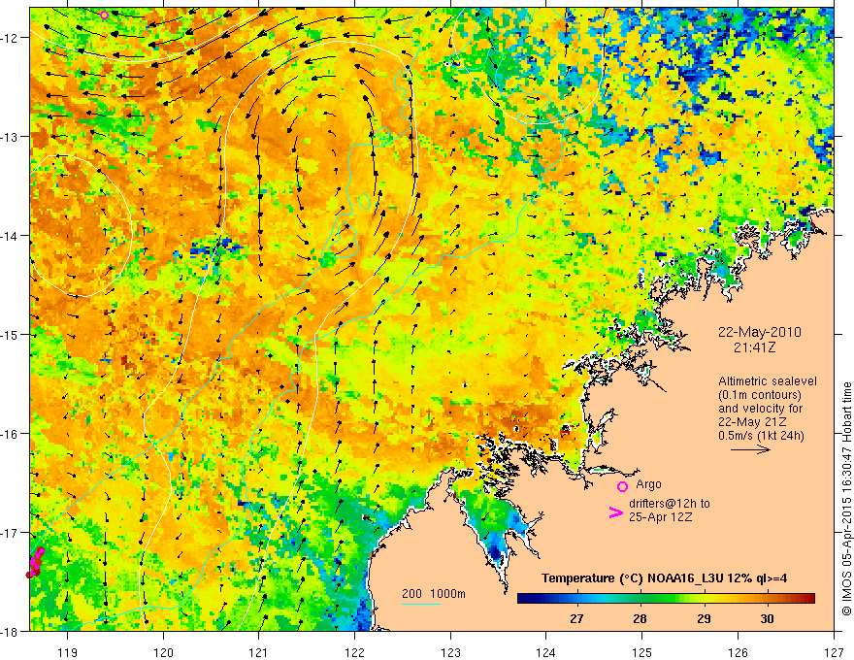Click the '125' longitude axis label
Viewport: 854px width, 660px height.
642,652
